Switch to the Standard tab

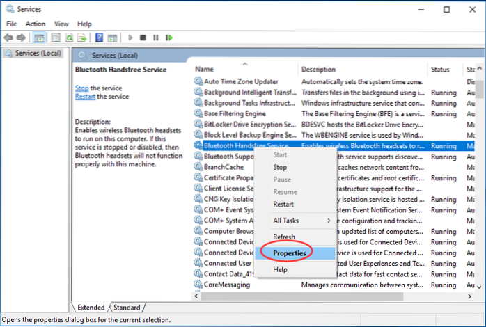coord(126,308)
